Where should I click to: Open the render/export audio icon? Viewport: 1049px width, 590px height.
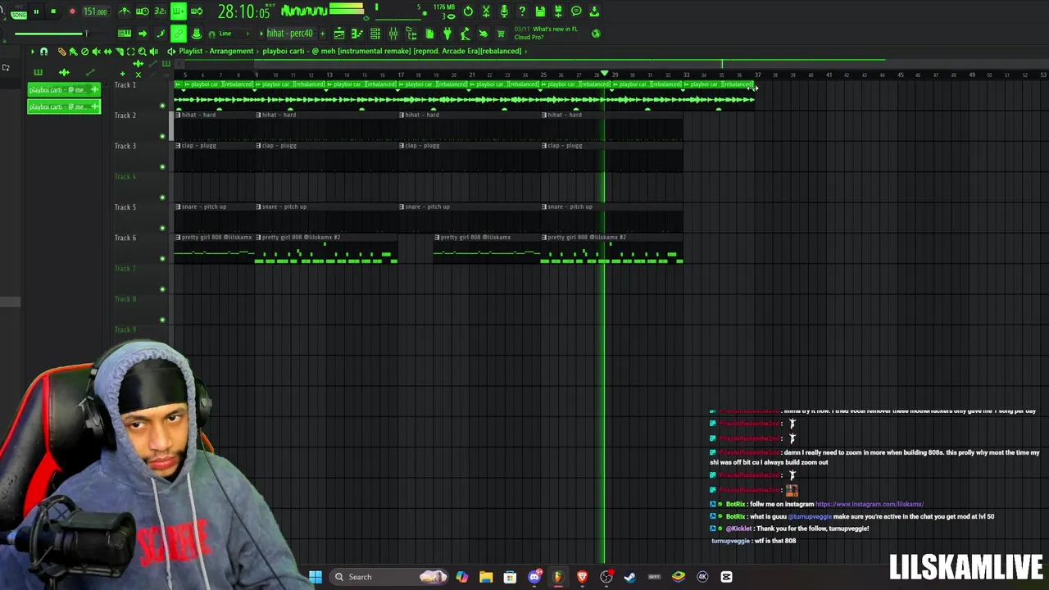558,11
